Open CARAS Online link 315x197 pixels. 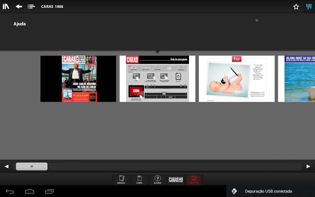(x=176, y=180)
